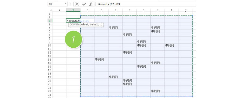Image resolution: width=243 pixels, height=98 pixels.
Task: Click cell I10 containing 牛闪闪
Action: pyautogui.click(x=171, y=45)
